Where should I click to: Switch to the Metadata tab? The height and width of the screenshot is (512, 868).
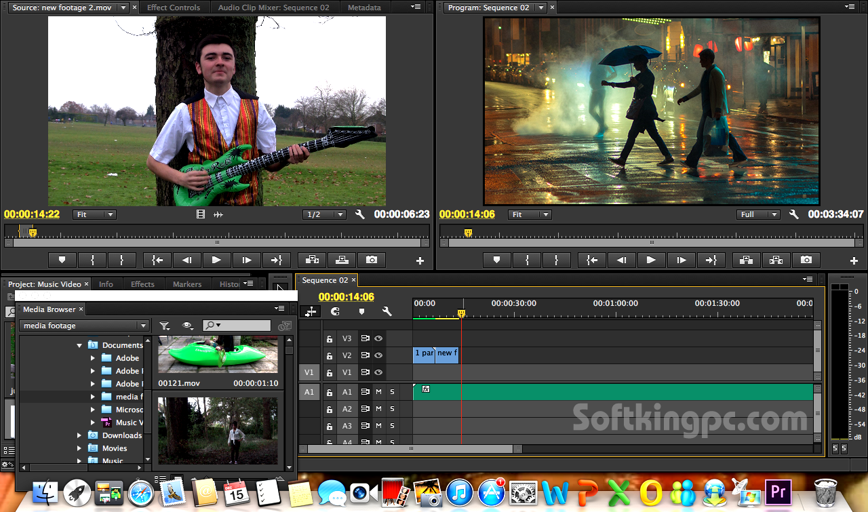tap(364, 7)
